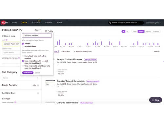This screenshot has height=123, width=164.
Task: Open the Accounts tab
Action: (x=36, y=22)
